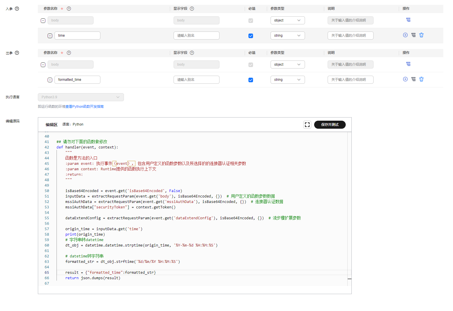
Task: Click the plus icon on time row
Action: coord(405,35)
